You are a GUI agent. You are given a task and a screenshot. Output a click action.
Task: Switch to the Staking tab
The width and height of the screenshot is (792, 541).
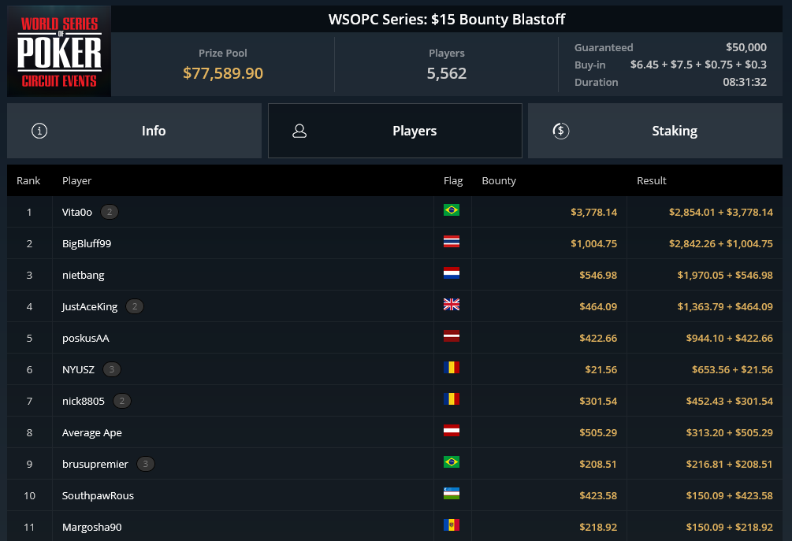coord(655,131)
